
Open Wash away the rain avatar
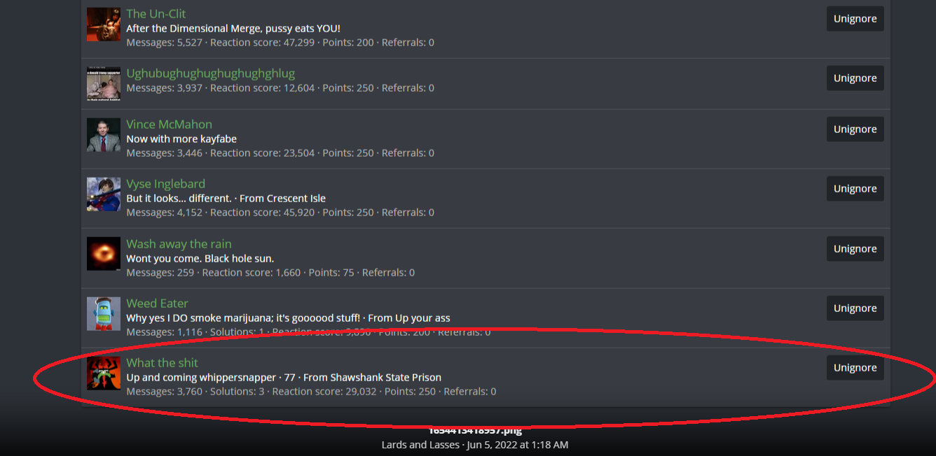(104, 254)
